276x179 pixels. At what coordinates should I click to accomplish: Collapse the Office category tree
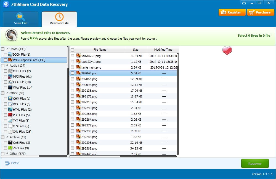pos(7,93)
